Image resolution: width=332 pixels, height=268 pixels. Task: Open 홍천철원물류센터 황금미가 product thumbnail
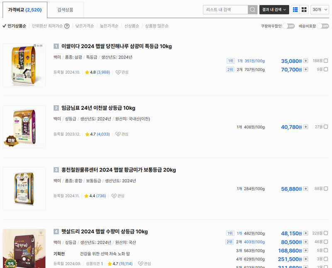tap(24, 189)
